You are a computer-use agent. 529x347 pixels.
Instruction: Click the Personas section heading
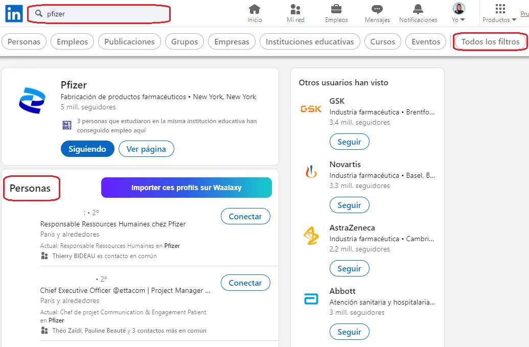pos(30,188)
